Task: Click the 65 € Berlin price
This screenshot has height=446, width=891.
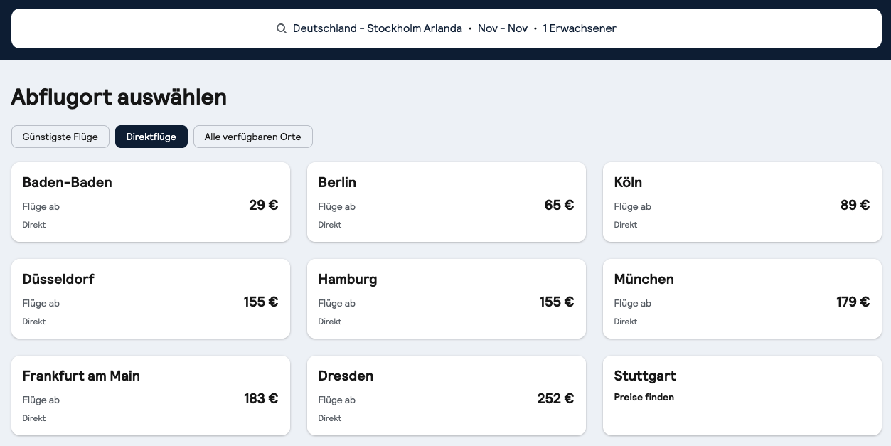Action: (559, 206)
